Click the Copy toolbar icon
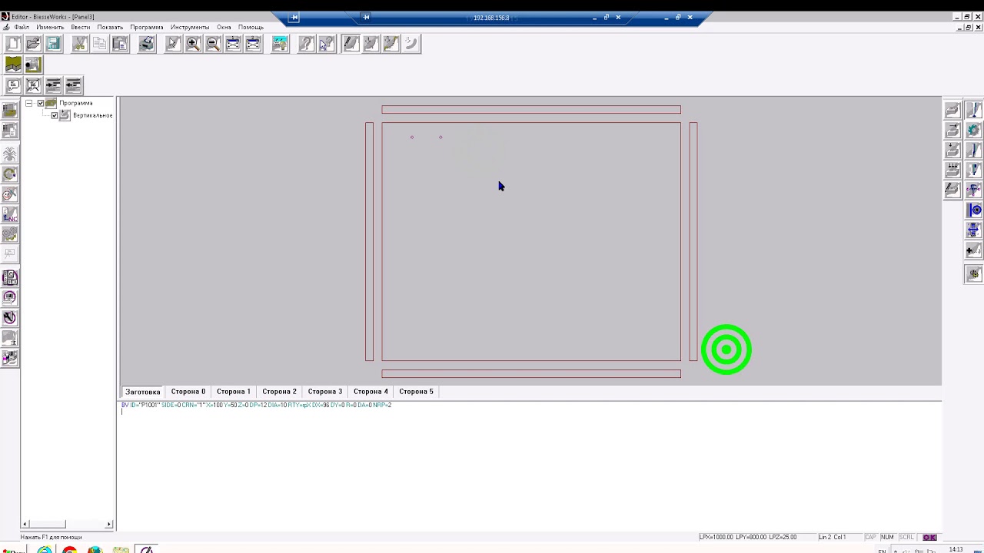 point(99,44)
